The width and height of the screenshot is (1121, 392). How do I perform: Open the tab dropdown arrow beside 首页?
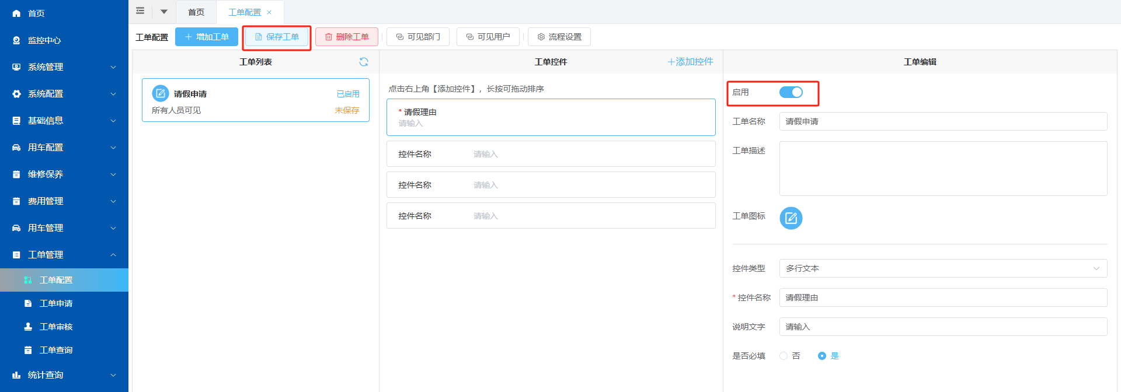[164, 12]
